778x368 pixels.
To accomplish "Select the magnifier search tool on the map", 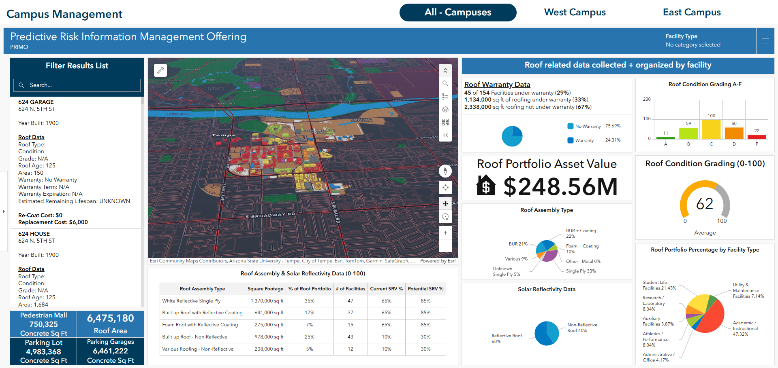I will [445, 83].
